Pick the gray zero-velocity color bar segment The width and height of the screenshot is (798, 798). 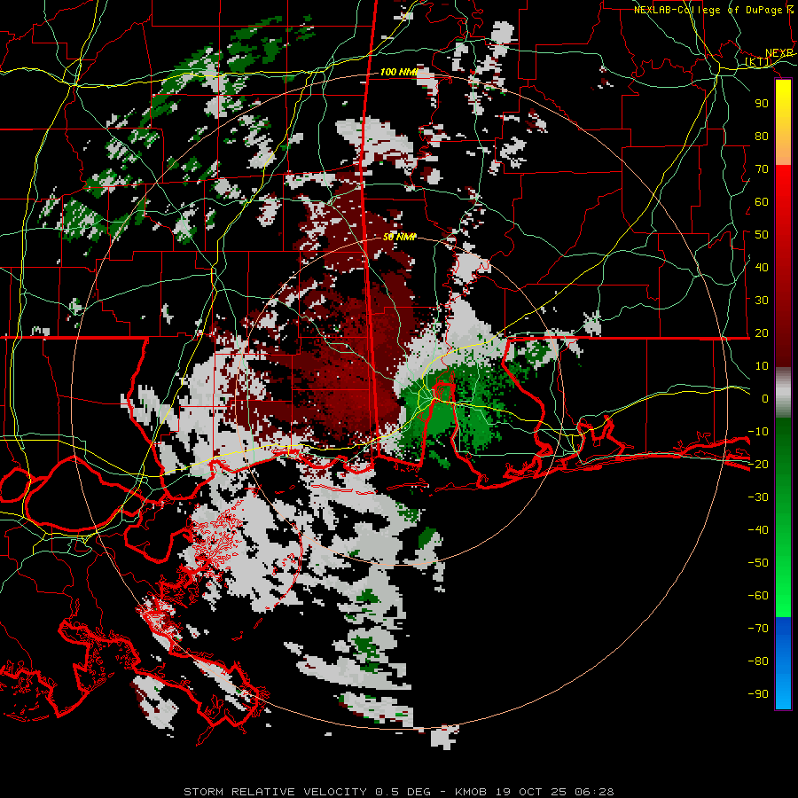tap(783, 393)
